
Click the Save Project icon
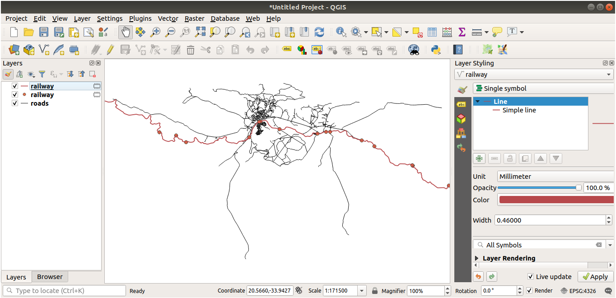point(44,32)
